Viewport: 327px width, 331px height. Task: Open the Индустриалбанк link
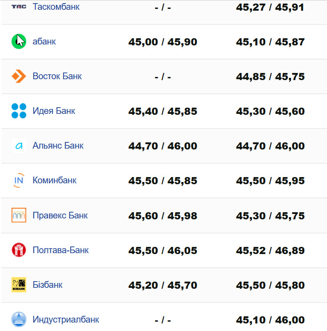66,319
